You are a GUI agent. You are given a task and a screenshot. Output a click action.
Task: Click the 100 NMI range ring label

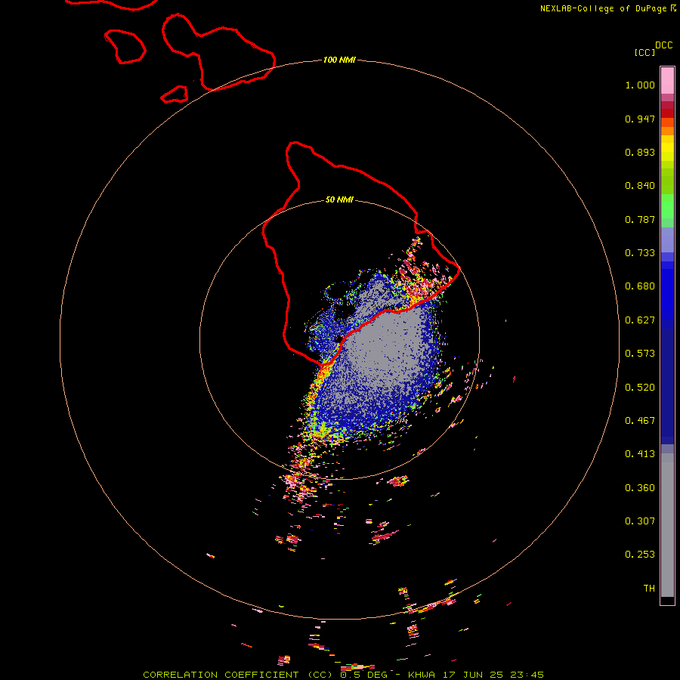point(339,60)
